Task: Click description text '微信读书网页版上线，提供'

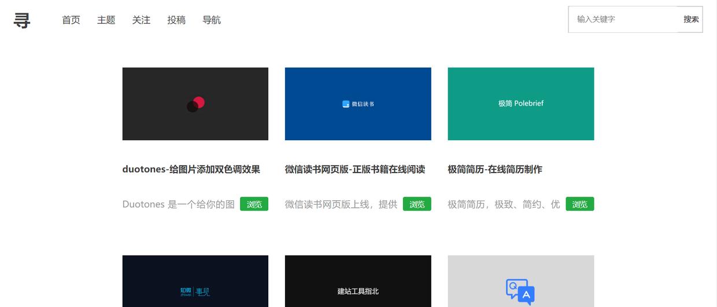Action: click(341, 204)
